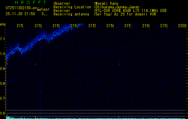Viewport: 188px width, 119px height.
Task: Click the bright diagonal echo trace in spectrogram
Action: pos(45,37)
